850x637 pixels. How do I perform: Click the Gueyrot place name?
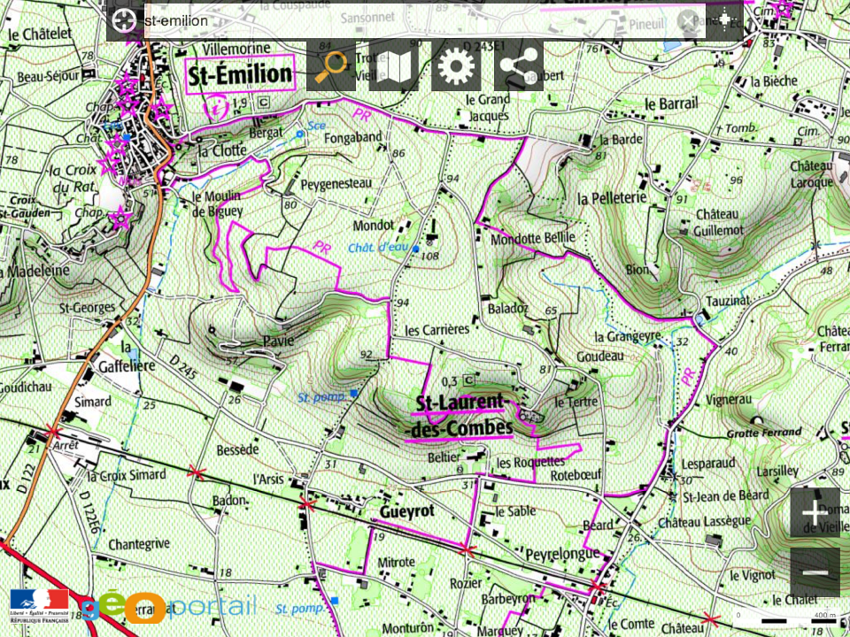[x=406, y=513]
